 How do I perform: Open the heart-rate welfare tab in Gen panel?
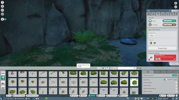tap(172, 14)
